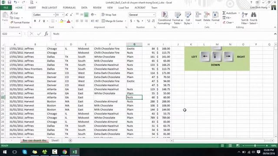Toggle Bold formatting
Image resolution: width=278 pixels, height=156 pixels.
point(35,21)
